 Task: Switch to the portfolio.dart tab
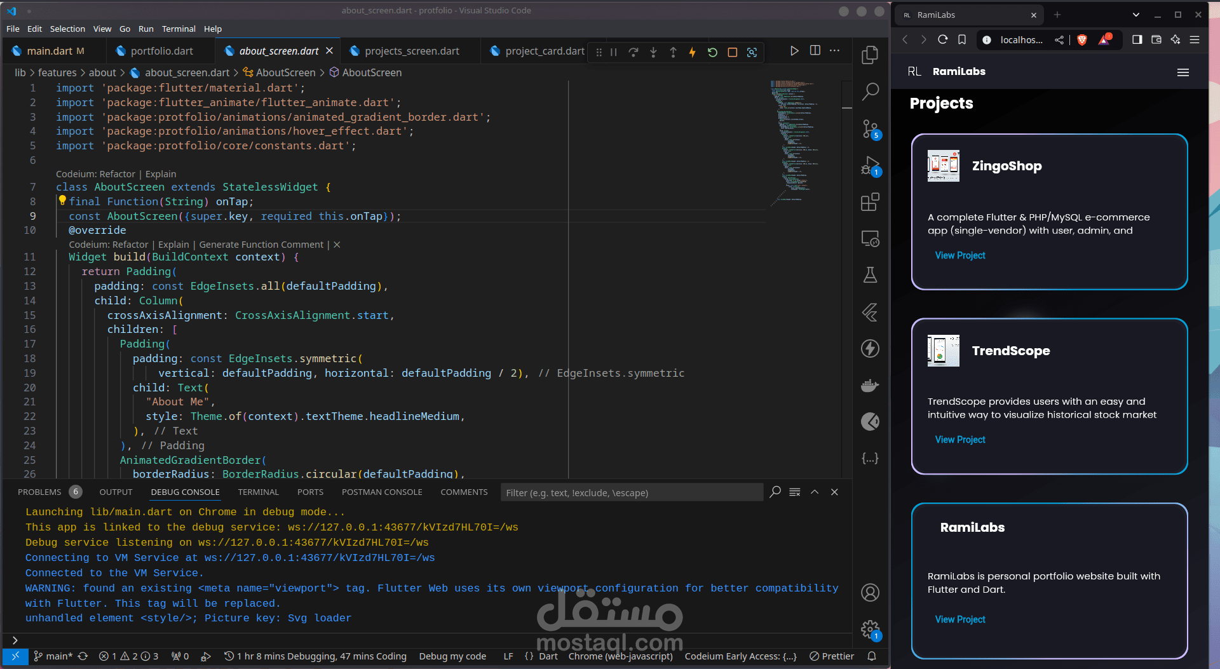(161, 51)
